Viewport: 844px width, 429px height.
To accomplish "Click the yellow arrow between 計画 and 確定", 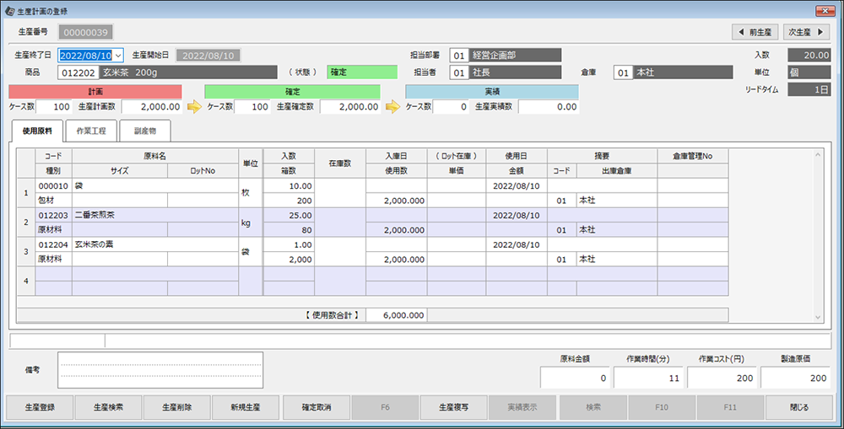I will 193,107.
